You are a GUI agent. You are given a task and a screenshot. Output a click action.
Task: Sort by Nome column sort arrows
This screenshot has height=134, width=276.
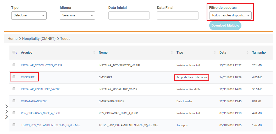coord(172,53)
